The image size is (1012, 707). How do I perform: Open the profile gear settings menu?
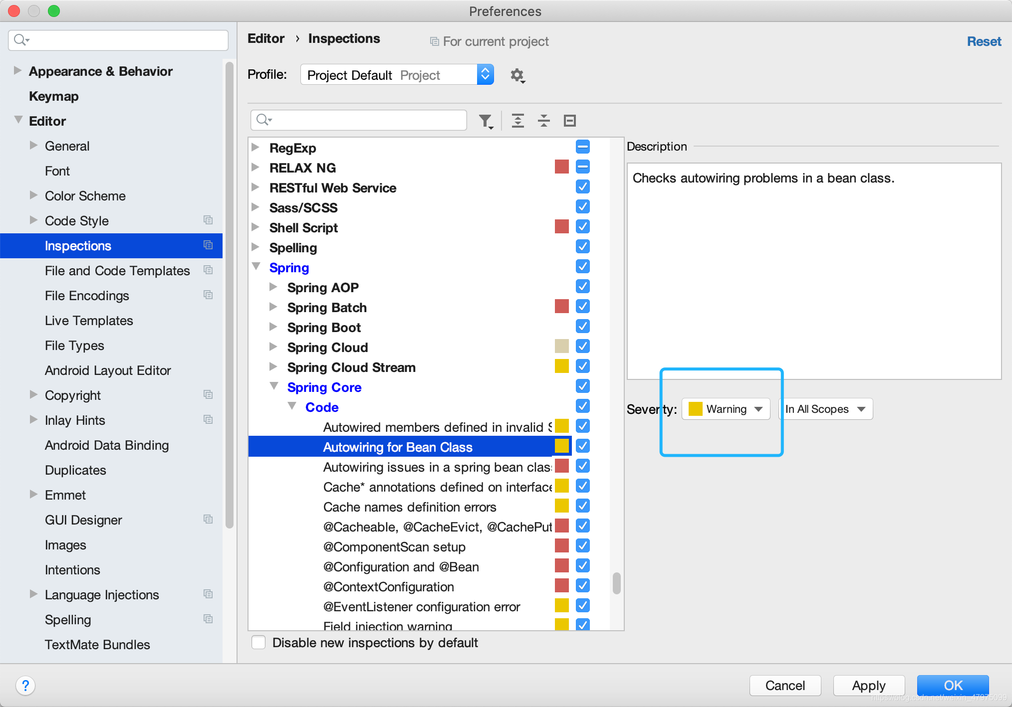tap(517, 75)
